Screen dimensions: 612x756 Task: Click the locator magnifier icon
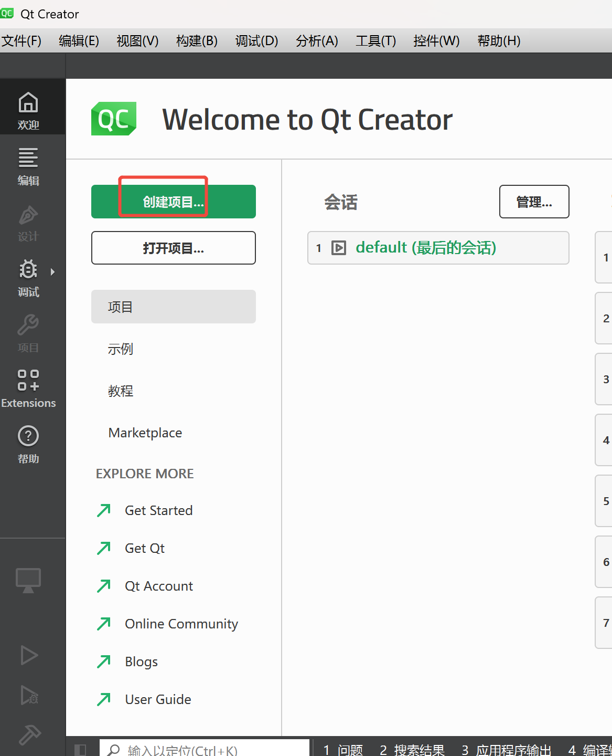pos(113,750)
